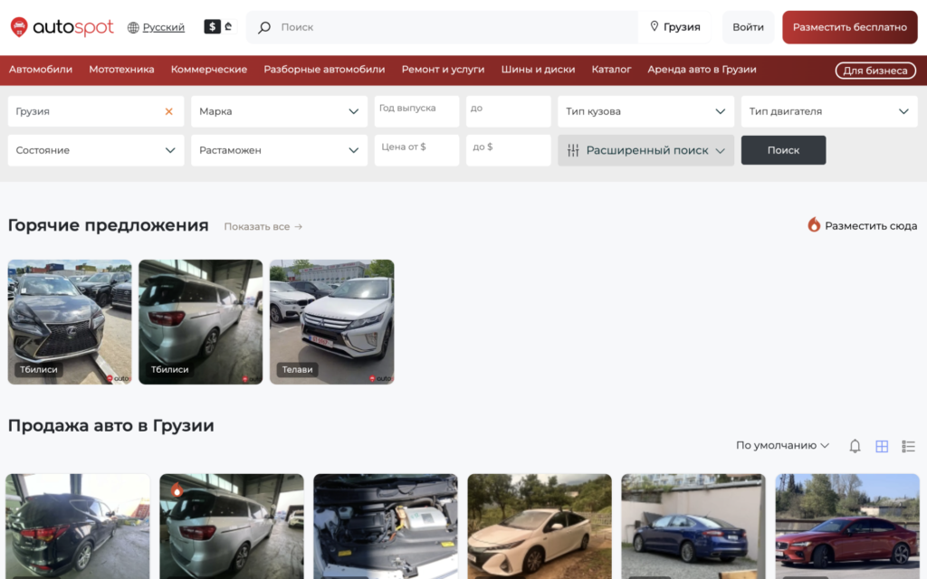Open the Mitsubishi hot offer in Телави
This screenshot has width=927, height=579.
tap(331, 322)
